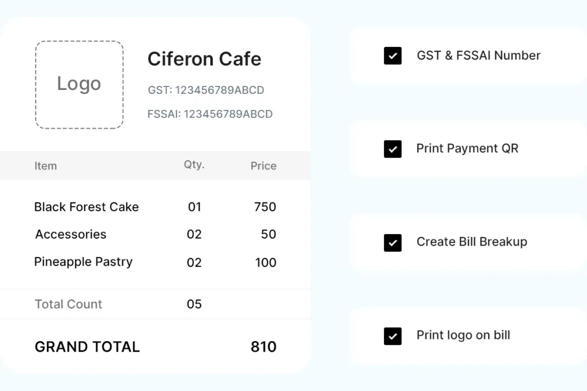The image size is (587, 391).
Task: Click the Item column header
Action: click(x=45, y=166)
